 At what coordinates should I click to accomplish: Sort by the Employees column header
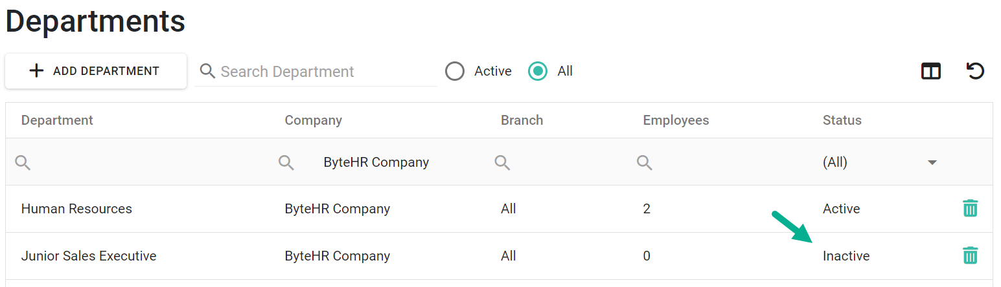point(676,120)
